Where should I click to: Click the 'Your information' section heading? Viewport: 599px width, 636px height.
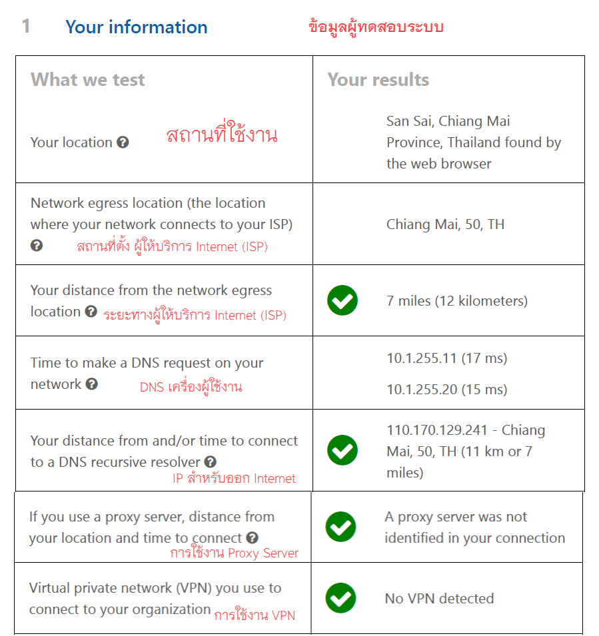pyautogui.click(x=137, y=27)
